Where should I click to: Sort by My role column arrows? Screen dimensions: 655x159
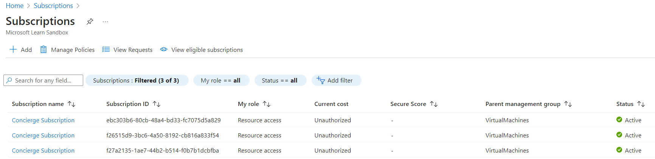click(267, 104)
